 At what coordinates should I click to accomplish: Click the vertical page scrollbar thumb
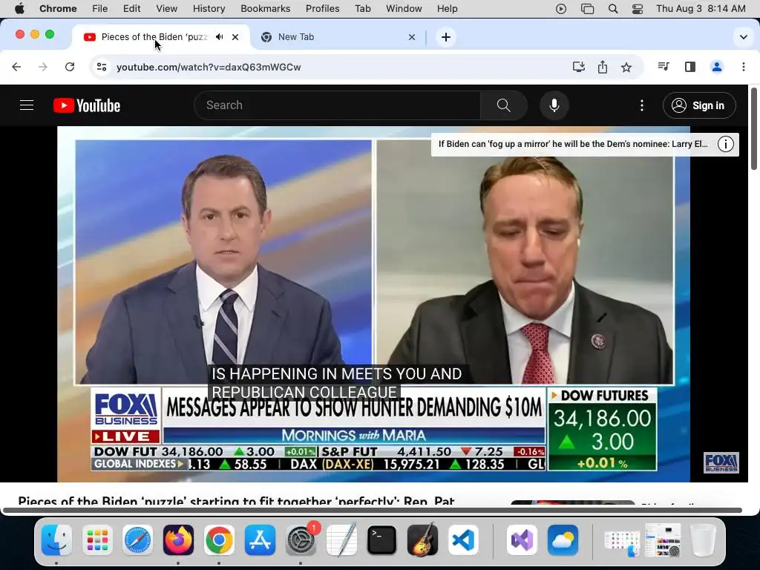pos(754,128)
